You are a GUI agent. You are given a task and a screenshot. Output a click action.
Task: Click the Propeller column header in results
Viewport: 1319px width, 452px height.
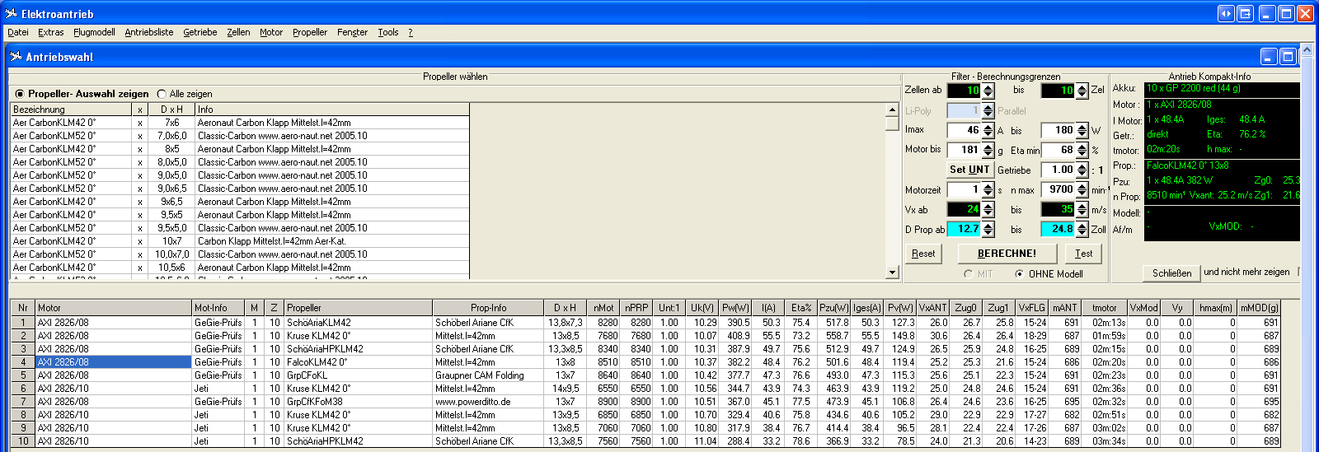(x=358, y=308)
